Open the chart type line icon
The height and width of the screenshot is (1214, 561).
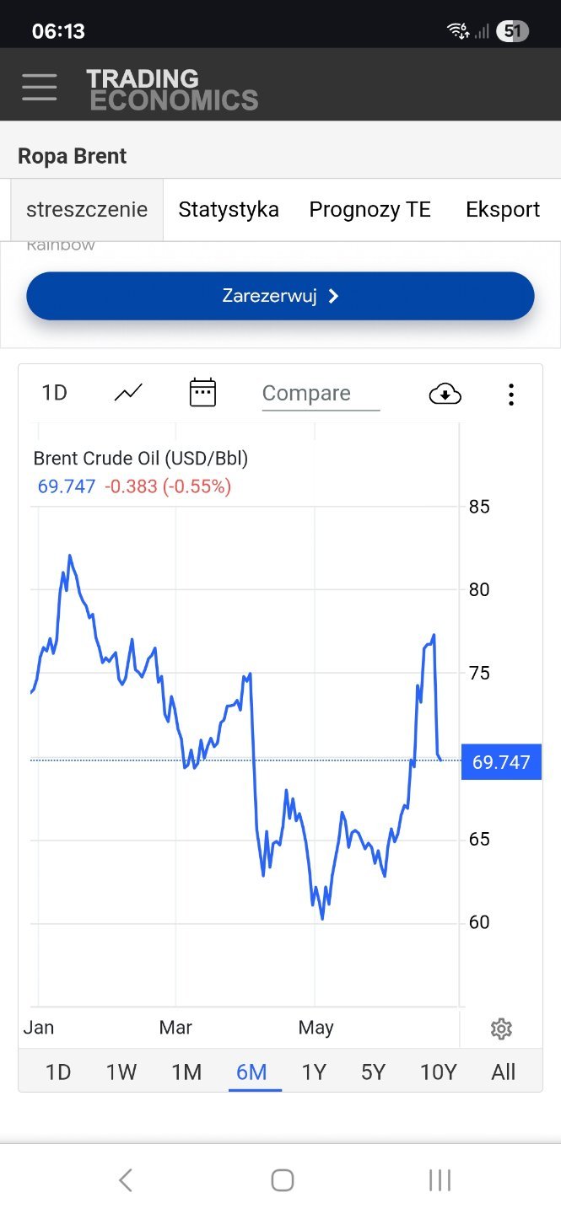pos(128,393)
